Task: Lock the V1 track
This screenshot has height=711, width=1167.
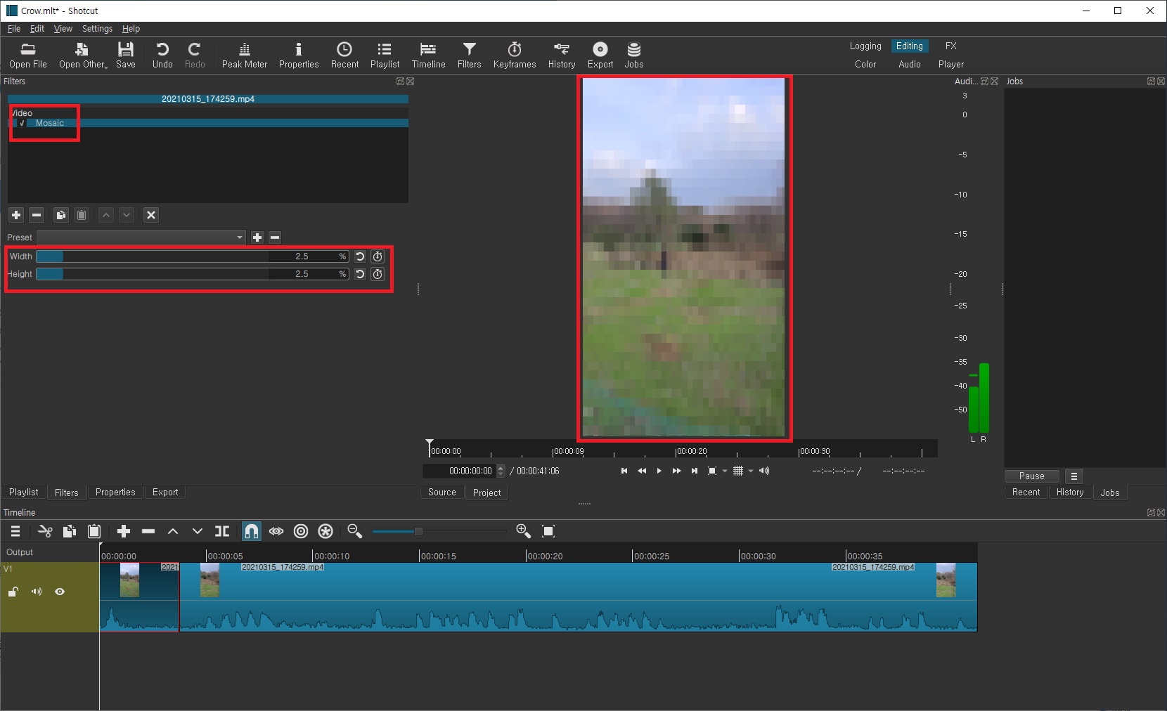Action: (13, 592)
